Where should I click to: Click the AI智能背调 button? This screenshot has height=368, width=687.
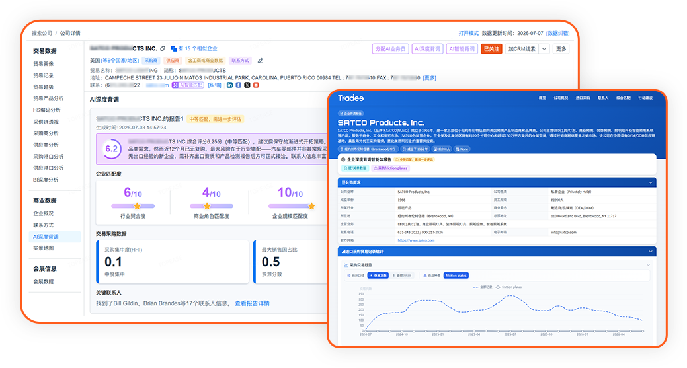click(462, 49)
